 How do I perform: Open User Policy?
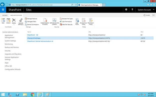77,22
